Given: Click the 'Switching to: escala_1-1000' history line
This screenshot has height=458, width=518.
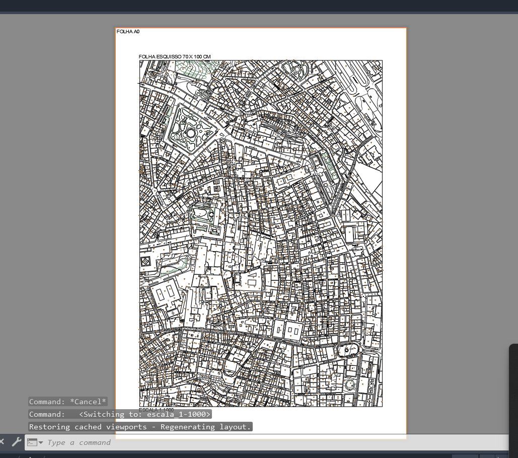Looking at the screenshot, I should [x=120, y=414].
